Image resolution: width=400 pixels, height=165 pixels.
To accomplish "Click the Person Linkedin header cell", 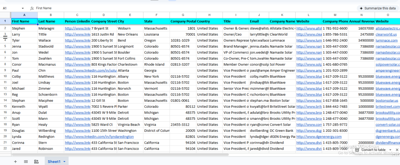I will pyautogui.click(x=77, y=21).
